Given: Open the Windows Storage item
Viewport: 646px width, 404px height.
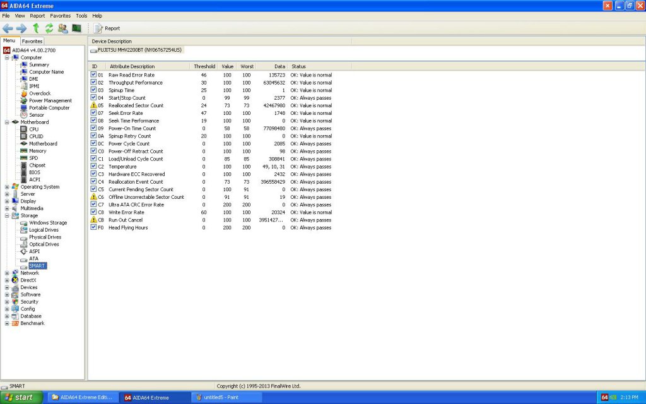Looking at the screenshot, I should (48, 223).
